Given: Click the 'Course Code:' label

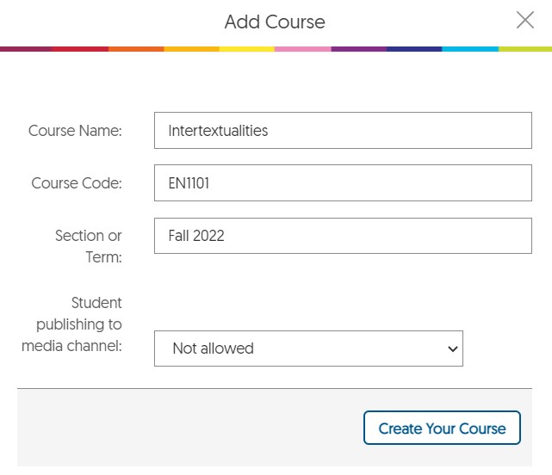Looking at the screenshot, I should click(77, 183).
